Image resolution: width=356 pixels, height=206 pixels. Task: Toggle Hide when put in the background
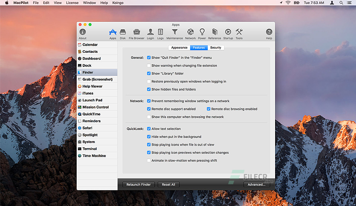pyautogui.click(x=149, y=137)
